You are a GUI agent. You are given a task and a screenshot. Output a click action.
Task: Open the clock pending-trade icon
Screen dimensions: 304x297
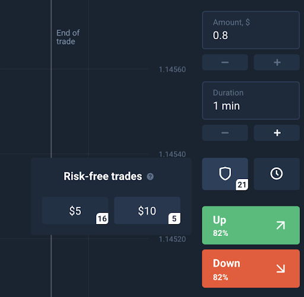click(x=277, y=174)
